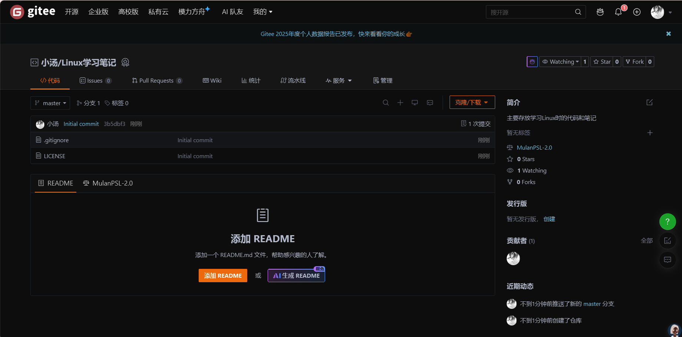
Task: Open the 管理 tab
Action: point(383,80)
